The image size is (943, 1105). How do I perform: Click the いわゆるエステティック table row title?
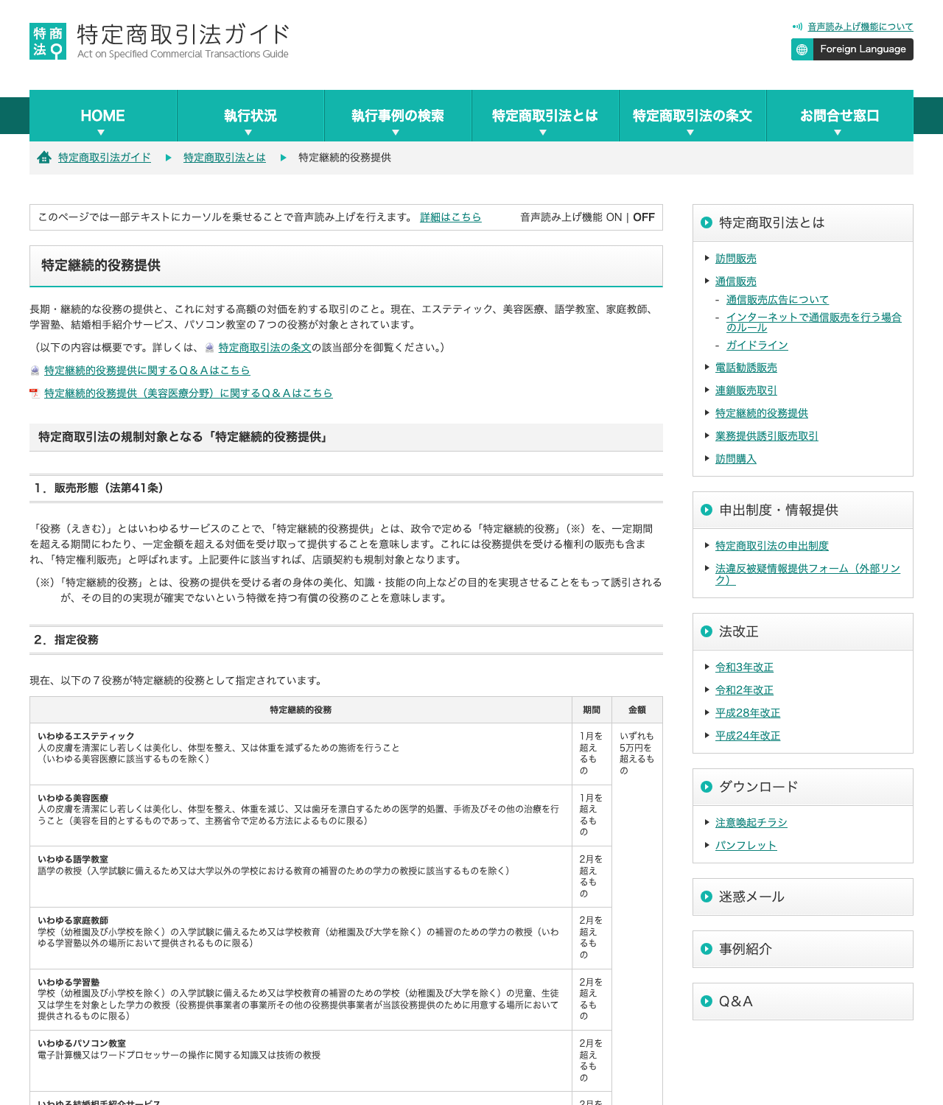[86, 736]
